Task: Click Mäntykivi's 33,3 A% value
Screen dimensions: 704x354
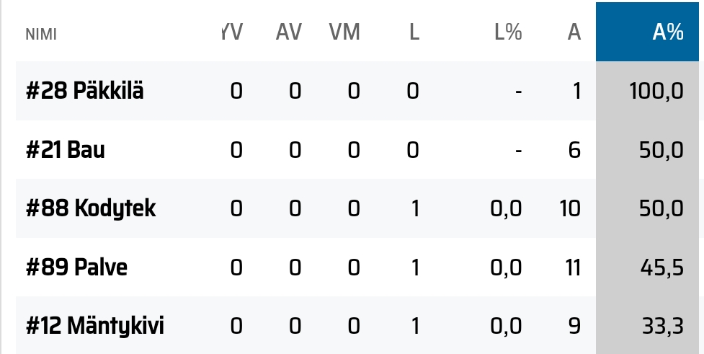Action: (x=663, y=326)
